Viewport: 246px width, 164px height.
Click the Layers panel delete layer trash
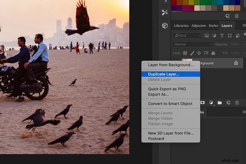point(237,103)
